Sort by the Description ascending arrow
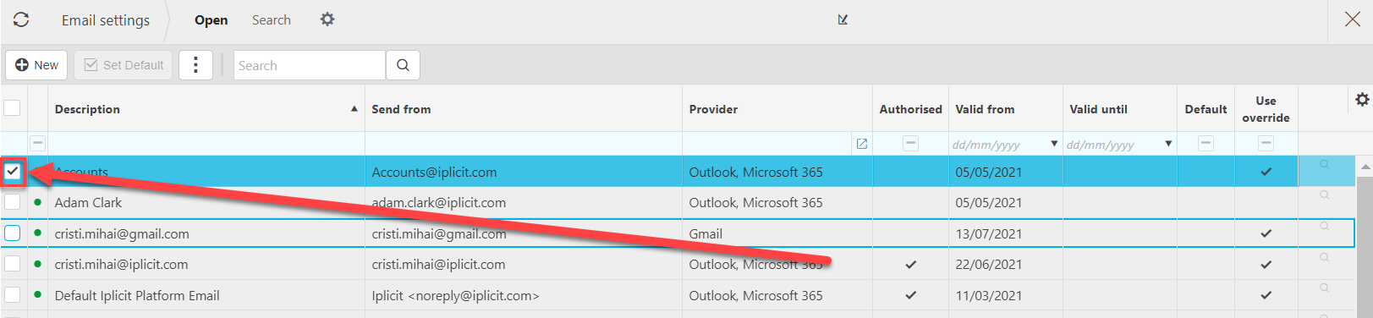 click(x=354, y=109)
